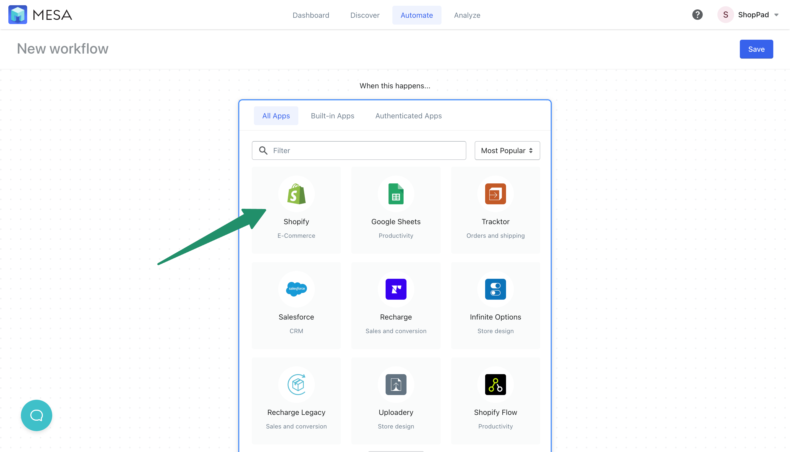Click the Infinite Options name label
Viewport: 790px width, 452px height.
point(495,317)
